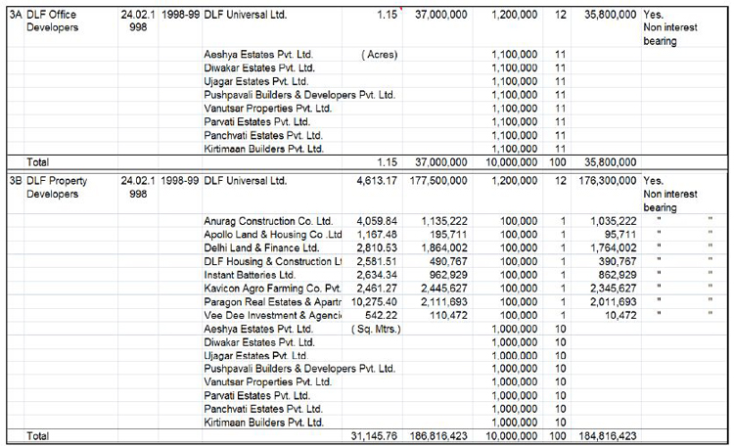Viewport: 734px width, 446px height.
Task: Select the Anurag Construction Co. Ltd. cell
Action: pyautogui.click(x=268, y=221)
